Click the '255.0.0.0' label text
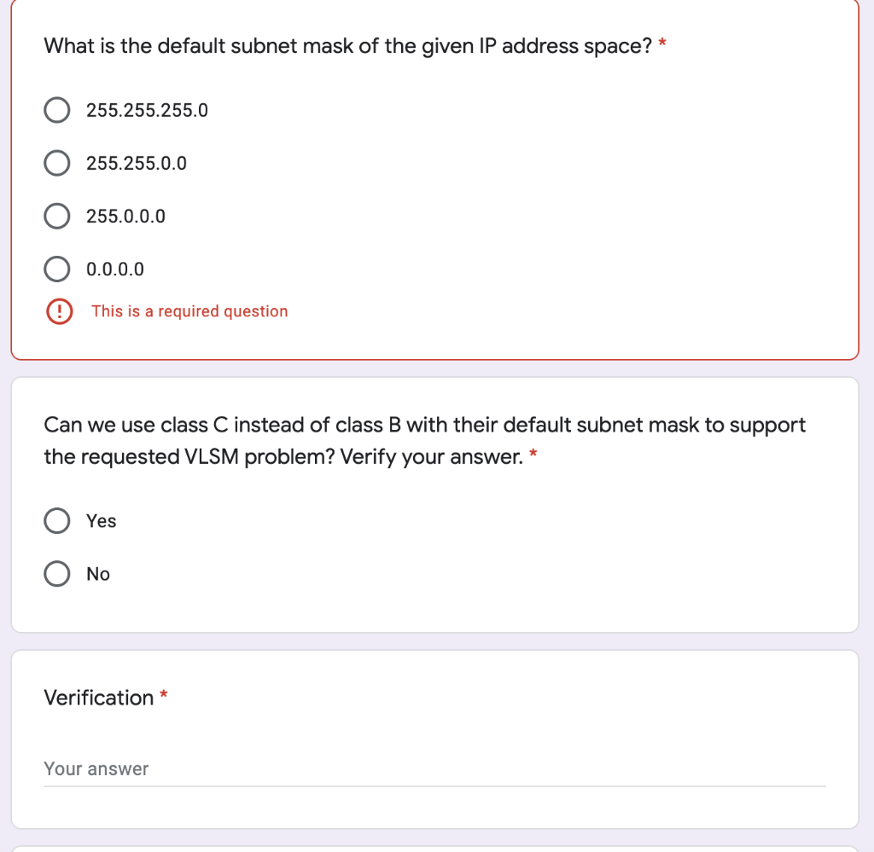This screenshot has height=852, width=874. pos(126,217)
